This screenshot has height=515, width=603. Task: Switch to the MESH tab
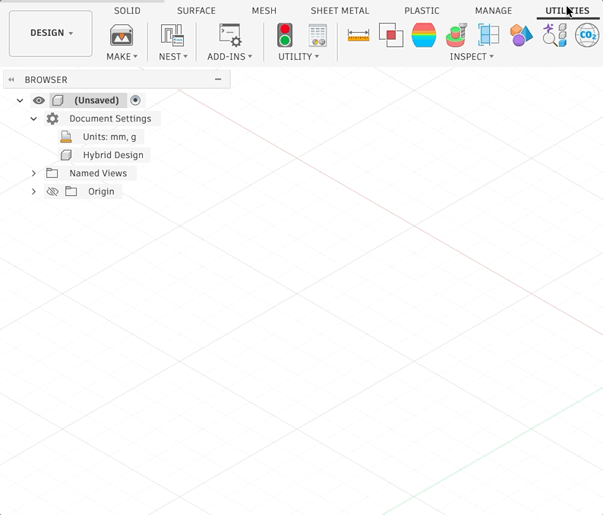point(264,11)
